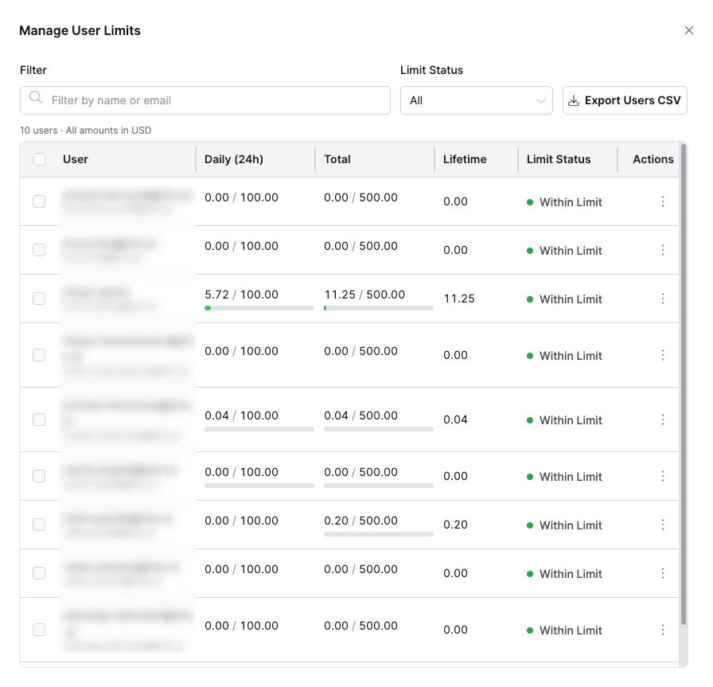Open actions menu for the second user row

coord(663,250)
